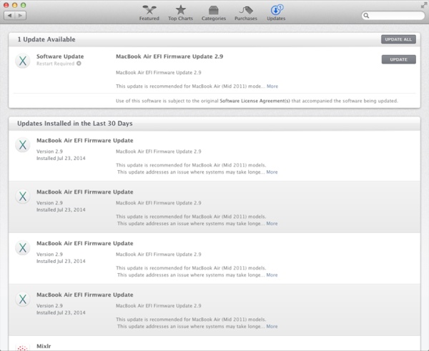The image size is (429, 351).
Task: Expand More in the fourth installed update
Action: [x=272, y=327]
